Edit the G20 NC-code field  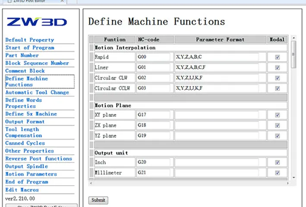pos(153,162)
